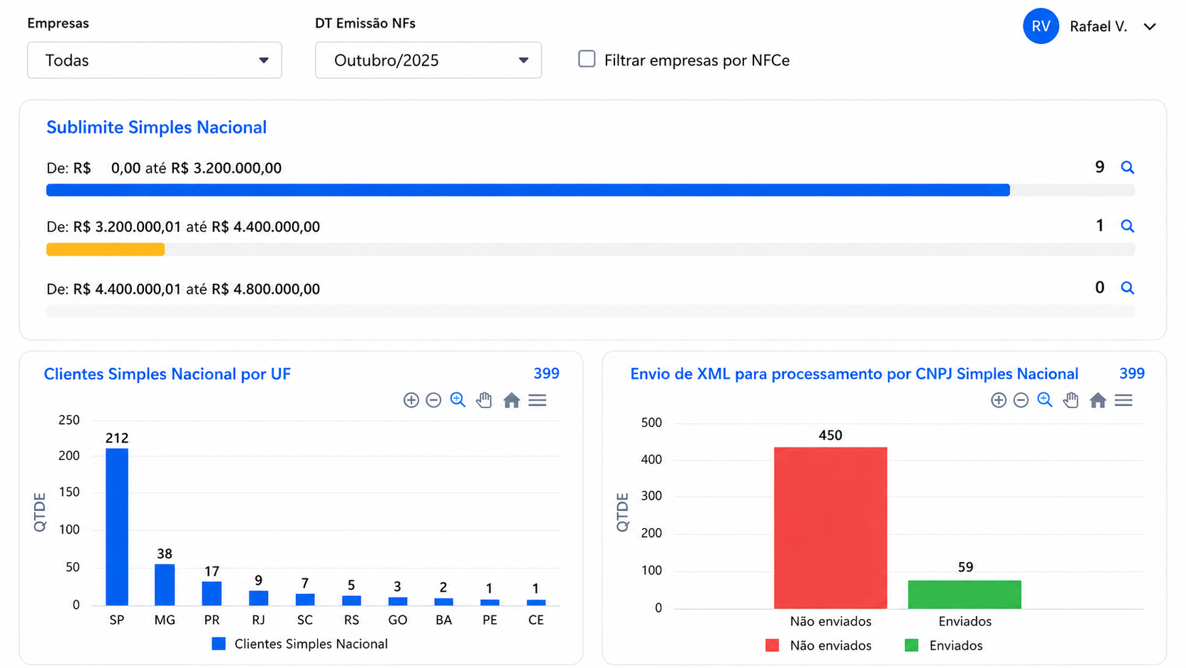This screenshot has height=668, width=1186.
Task: Click the blue progress bar of first sublimit
Action: [528, 190]
